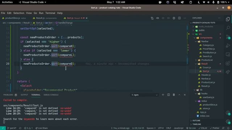Open Count.js in the explorer tree

207,68
